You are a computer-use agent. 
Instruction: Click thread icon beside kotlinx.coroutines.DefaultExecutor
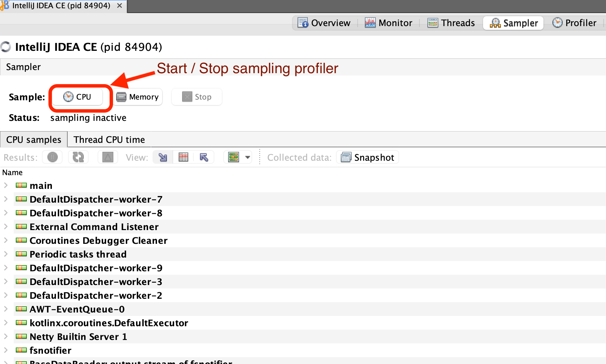pos(21,323)
